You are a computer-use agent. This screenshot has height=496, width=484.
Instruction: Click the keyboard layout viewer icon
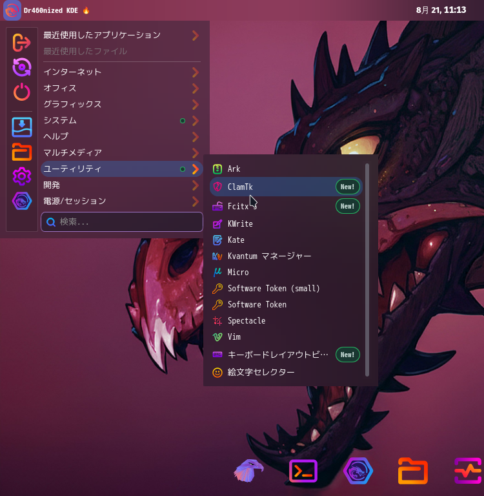pos(217,355)
